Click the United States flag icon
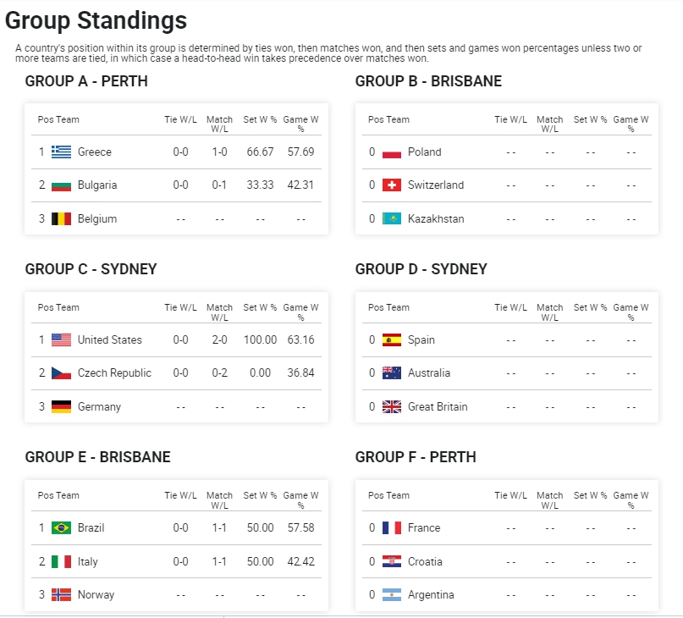 pos(61,340)
